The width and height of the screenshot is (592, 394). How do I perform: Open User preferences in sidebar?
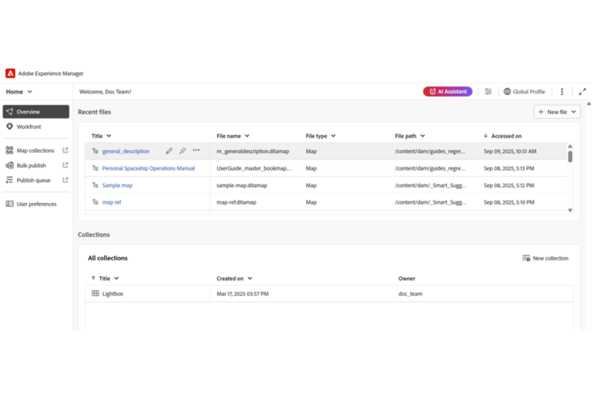(36, 204)
